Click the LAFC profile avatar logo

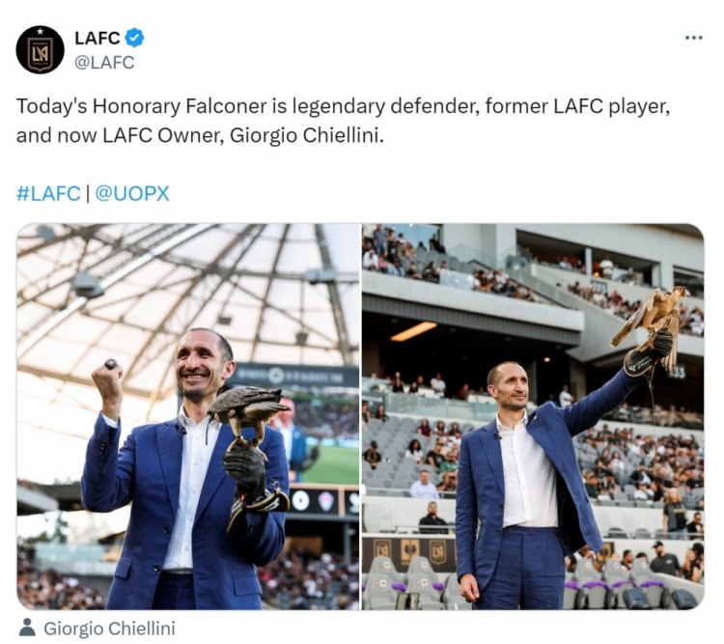[x=41, y=49]
